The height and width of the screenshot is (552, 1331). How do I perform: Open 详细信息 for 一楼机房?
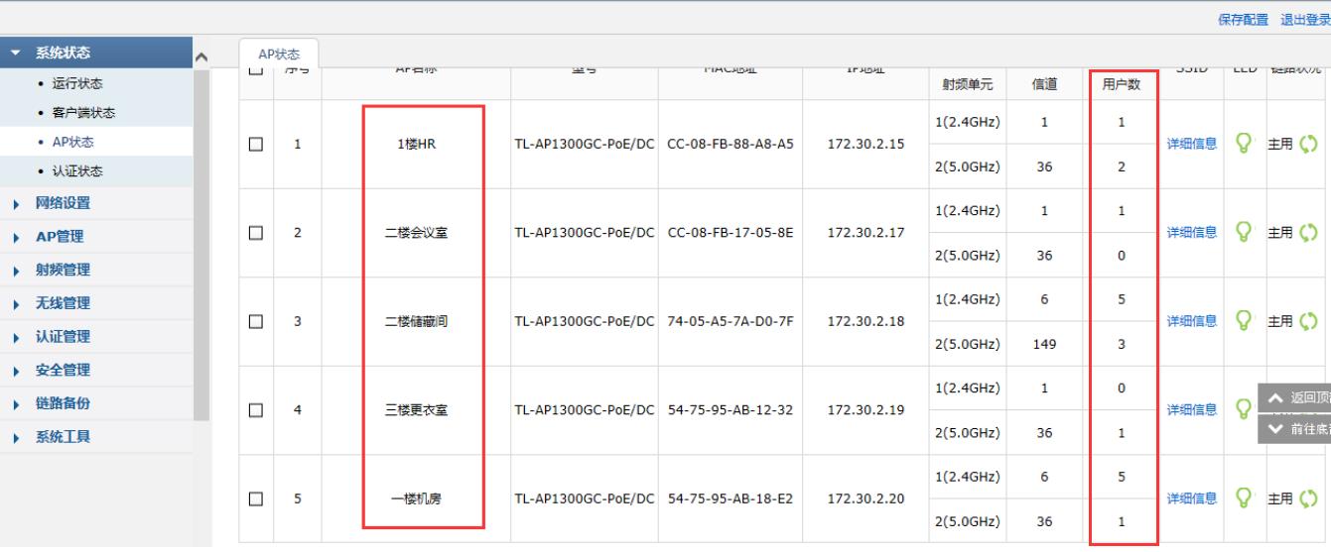(x=1192, y=498)
